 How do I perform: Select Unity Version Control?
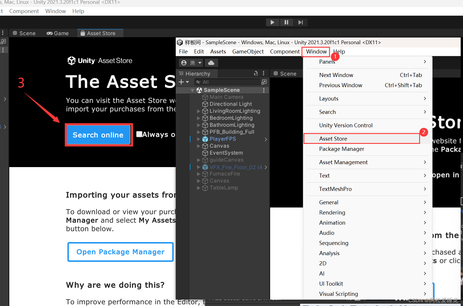click(368, 125)
